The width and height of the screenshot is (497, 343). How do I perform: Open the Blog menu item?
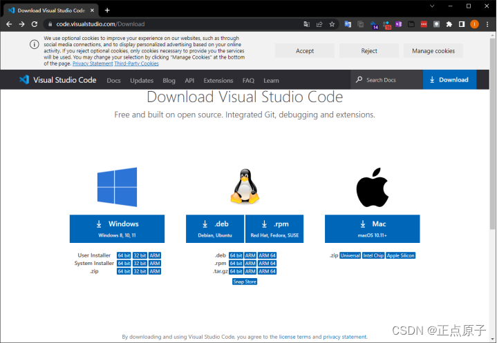169,80
